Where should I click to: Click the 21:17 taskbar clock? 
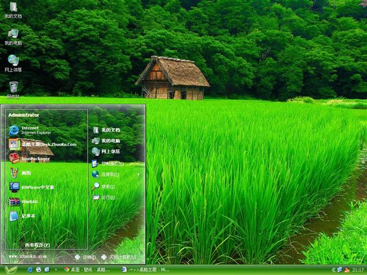(x=358, y=270)
